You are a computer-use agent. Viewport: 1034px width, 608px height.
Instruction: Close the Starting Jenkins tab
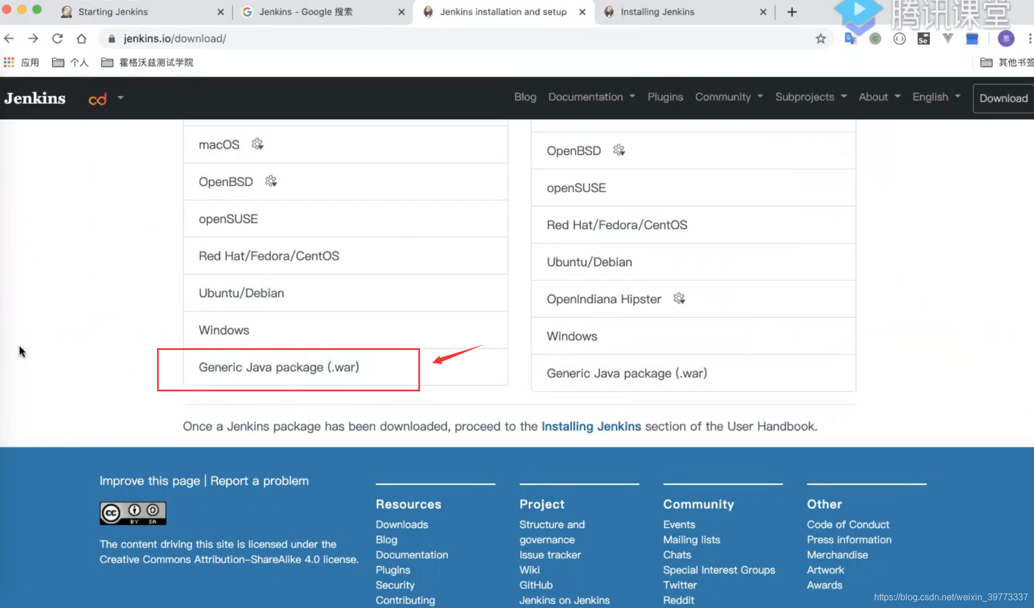pyautogui.click(x=221, y=12)
